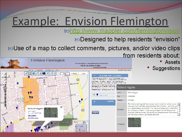Click the Comment category value in the detail table

click(x=131, y=100)
